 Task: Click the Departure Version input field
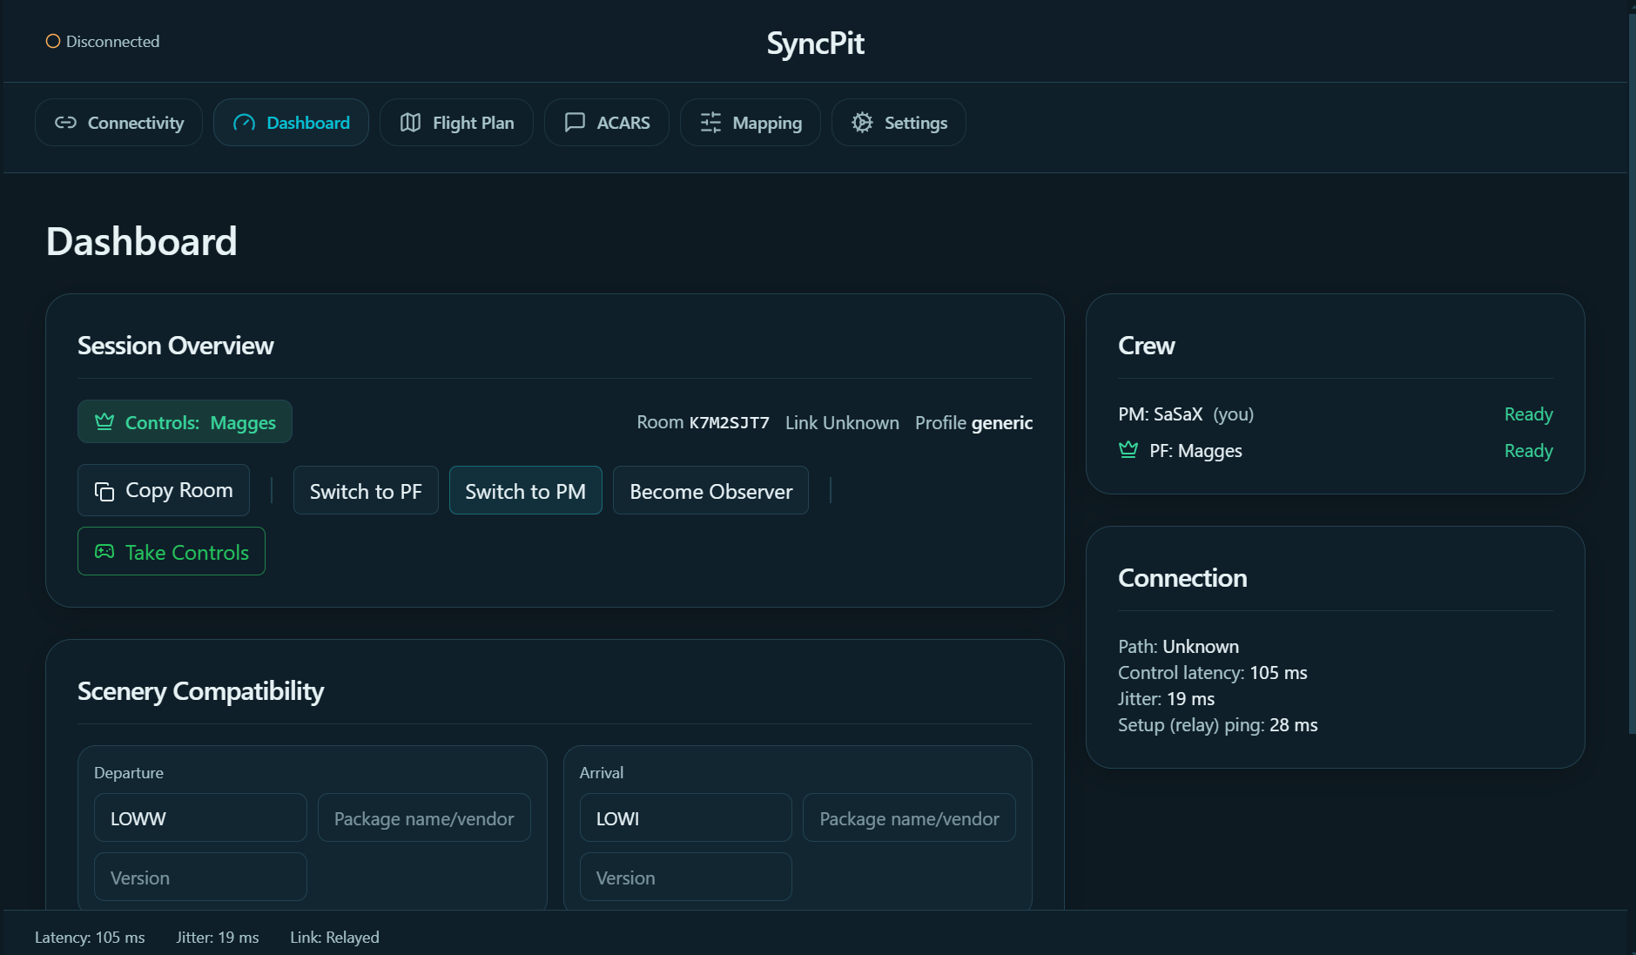pyautogui.click(x=200, y=878)
